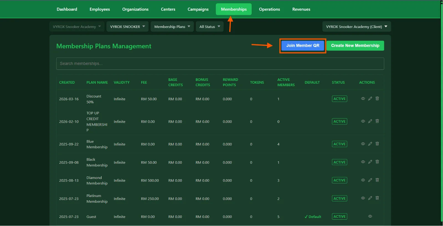View the Discount 50% plan details
Viewport: 443px width, 226px height.
point(363,99)
